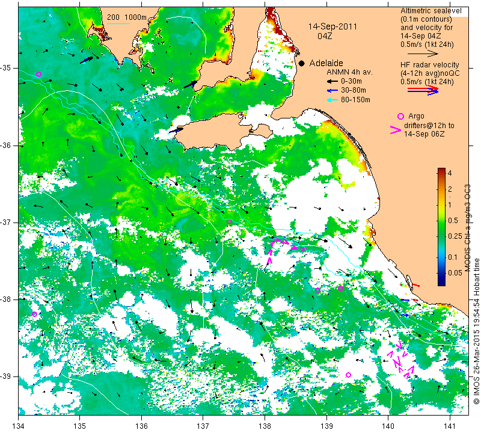481x433 pixels.
Task: Click the Argo float circle near 35.1S 134.3E
Action: coord(38,74)
